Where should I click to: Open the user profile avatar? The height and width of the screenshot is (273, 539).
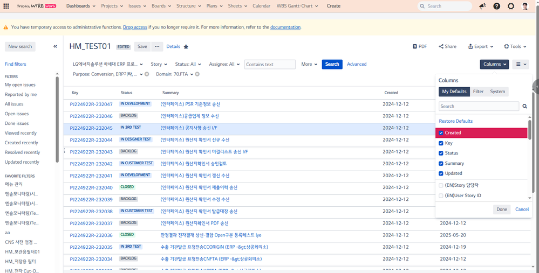point(525,6)
